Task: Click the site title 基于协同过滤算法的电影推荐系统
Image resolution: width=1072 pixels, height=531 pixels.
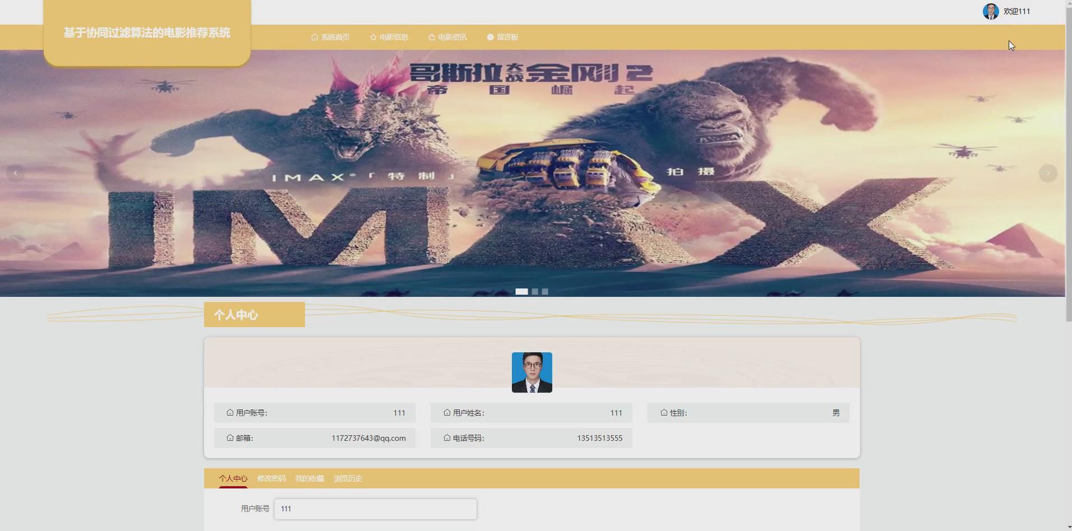Action: pos(147,33)
